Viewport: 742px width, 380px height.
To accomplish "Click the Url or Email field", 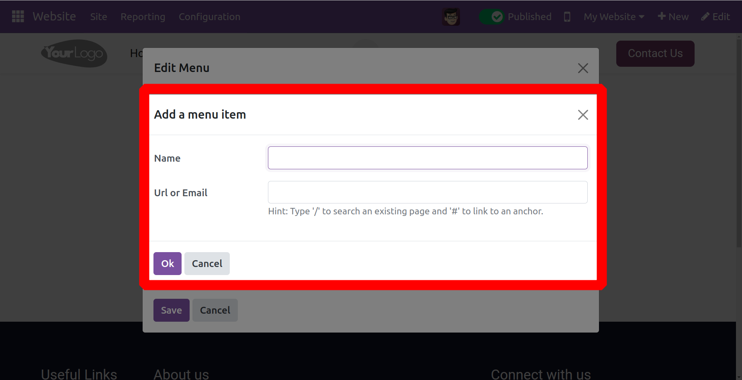I will tap(427, 192).
